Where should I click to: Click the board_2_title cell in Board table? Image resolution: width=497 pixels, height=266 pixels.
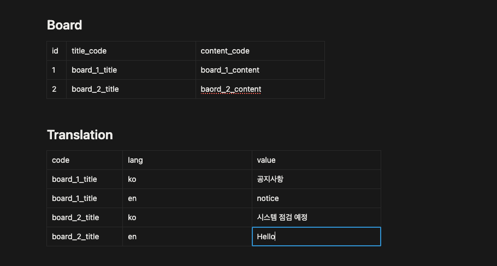tap(95, 89)
